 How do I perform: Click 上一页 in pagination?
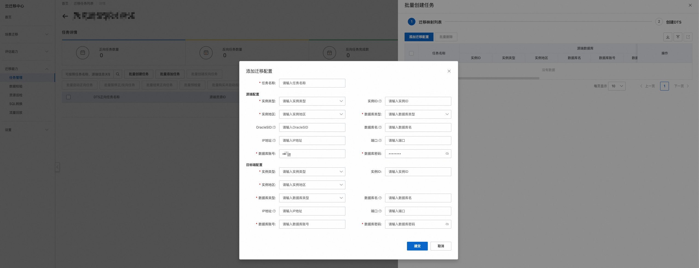coord(648,86)
